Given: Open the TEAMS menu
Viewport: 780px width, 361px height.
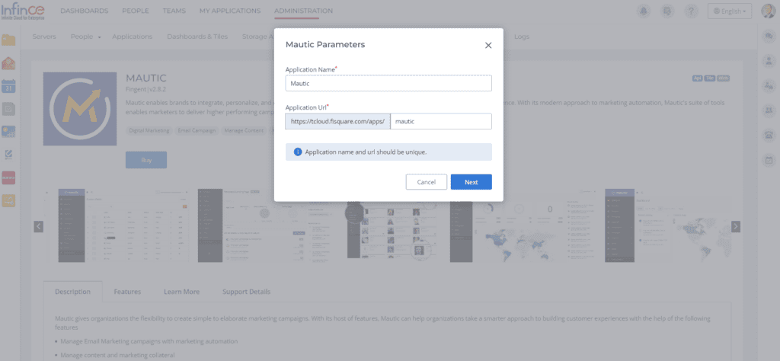Looking at the screenshot, I should point(174,11).
